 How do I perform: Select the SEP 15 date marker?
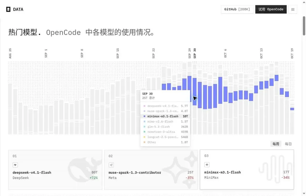pos(118,53)
